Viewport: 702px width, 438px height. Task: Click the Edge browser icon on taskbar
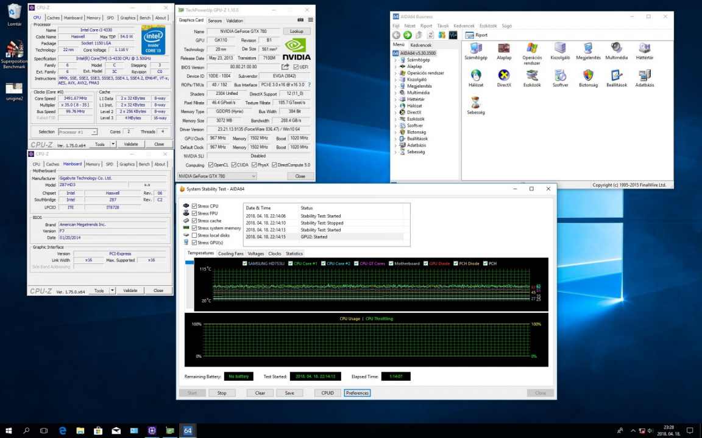coord(63,431)
